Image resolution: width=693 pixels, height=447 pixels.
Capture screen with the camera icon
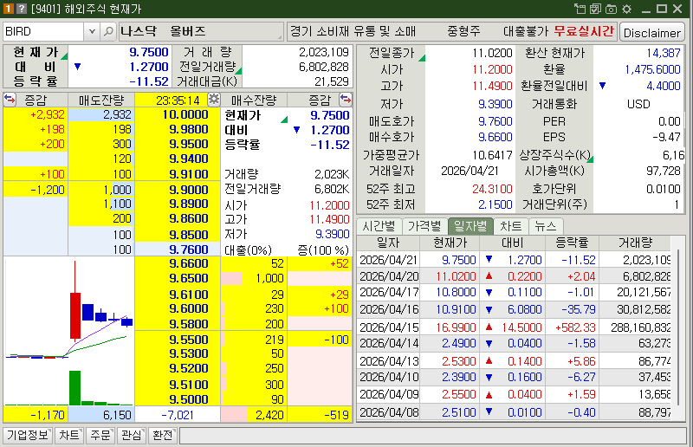coord(611,9)
